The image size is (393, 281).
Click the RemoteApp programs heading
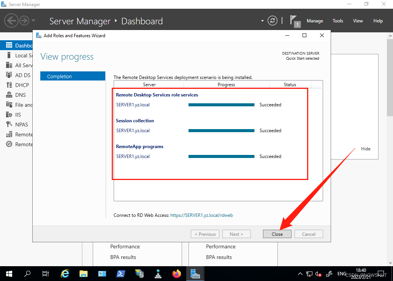coord(139,147)
